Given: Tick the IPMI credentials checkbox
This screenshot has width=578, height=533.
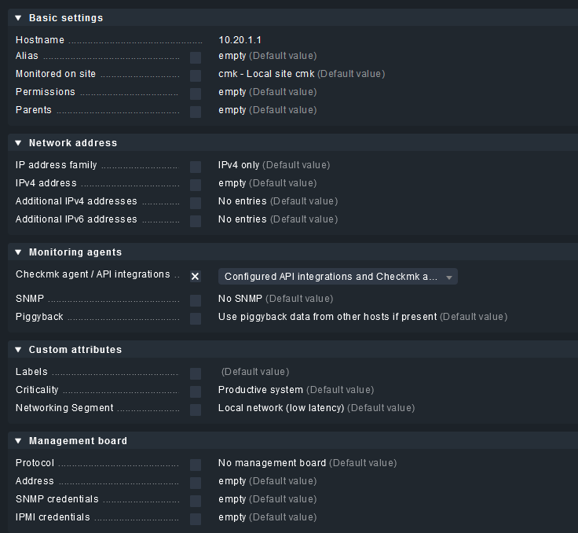Looking at the screenshot, I should (196, 519).
